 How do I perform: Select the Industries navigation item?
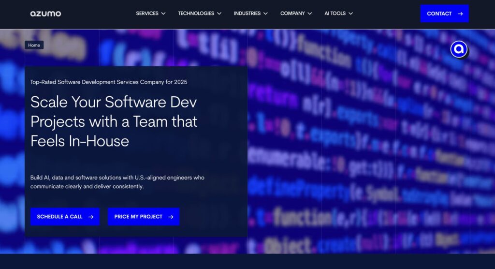point(247,14)
